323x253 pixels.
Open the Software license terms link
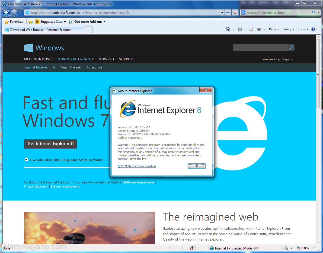click(x=139, y=182)
